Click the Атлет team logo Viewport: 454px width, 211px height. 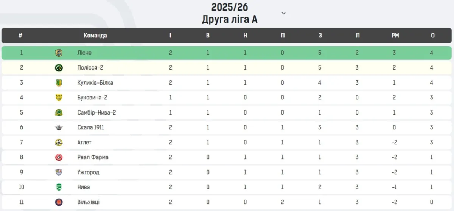coord(59,143)
